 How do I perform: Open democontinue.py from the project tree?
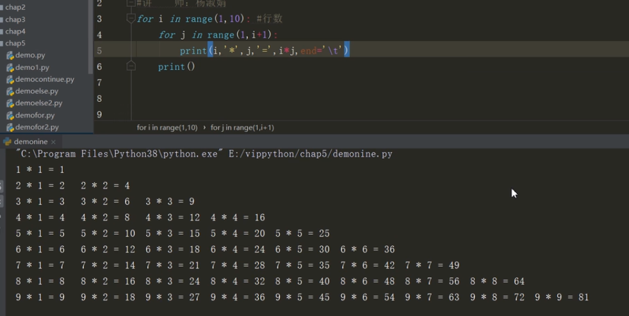click(45, 79)
